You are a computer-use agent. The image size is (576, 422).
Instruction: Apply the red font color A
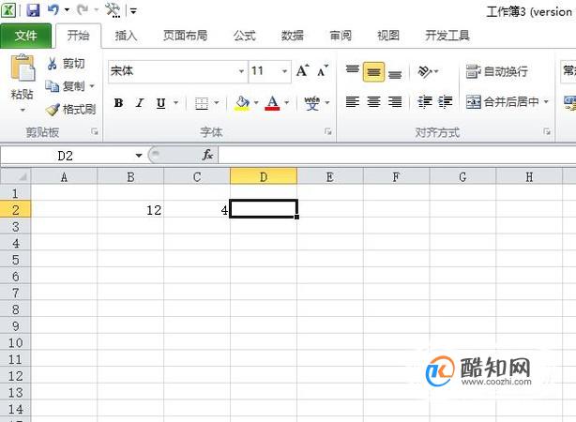pos(272,103)
